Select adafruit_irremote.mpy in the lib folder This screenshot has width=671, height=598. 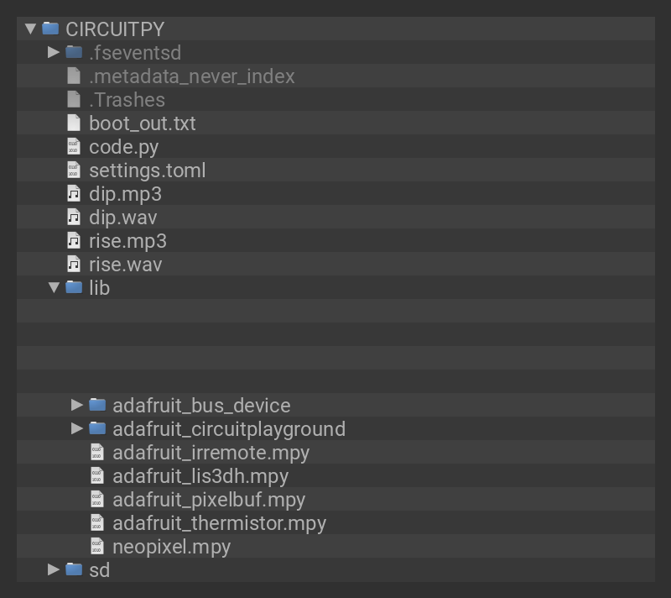[x=211, y=452]
